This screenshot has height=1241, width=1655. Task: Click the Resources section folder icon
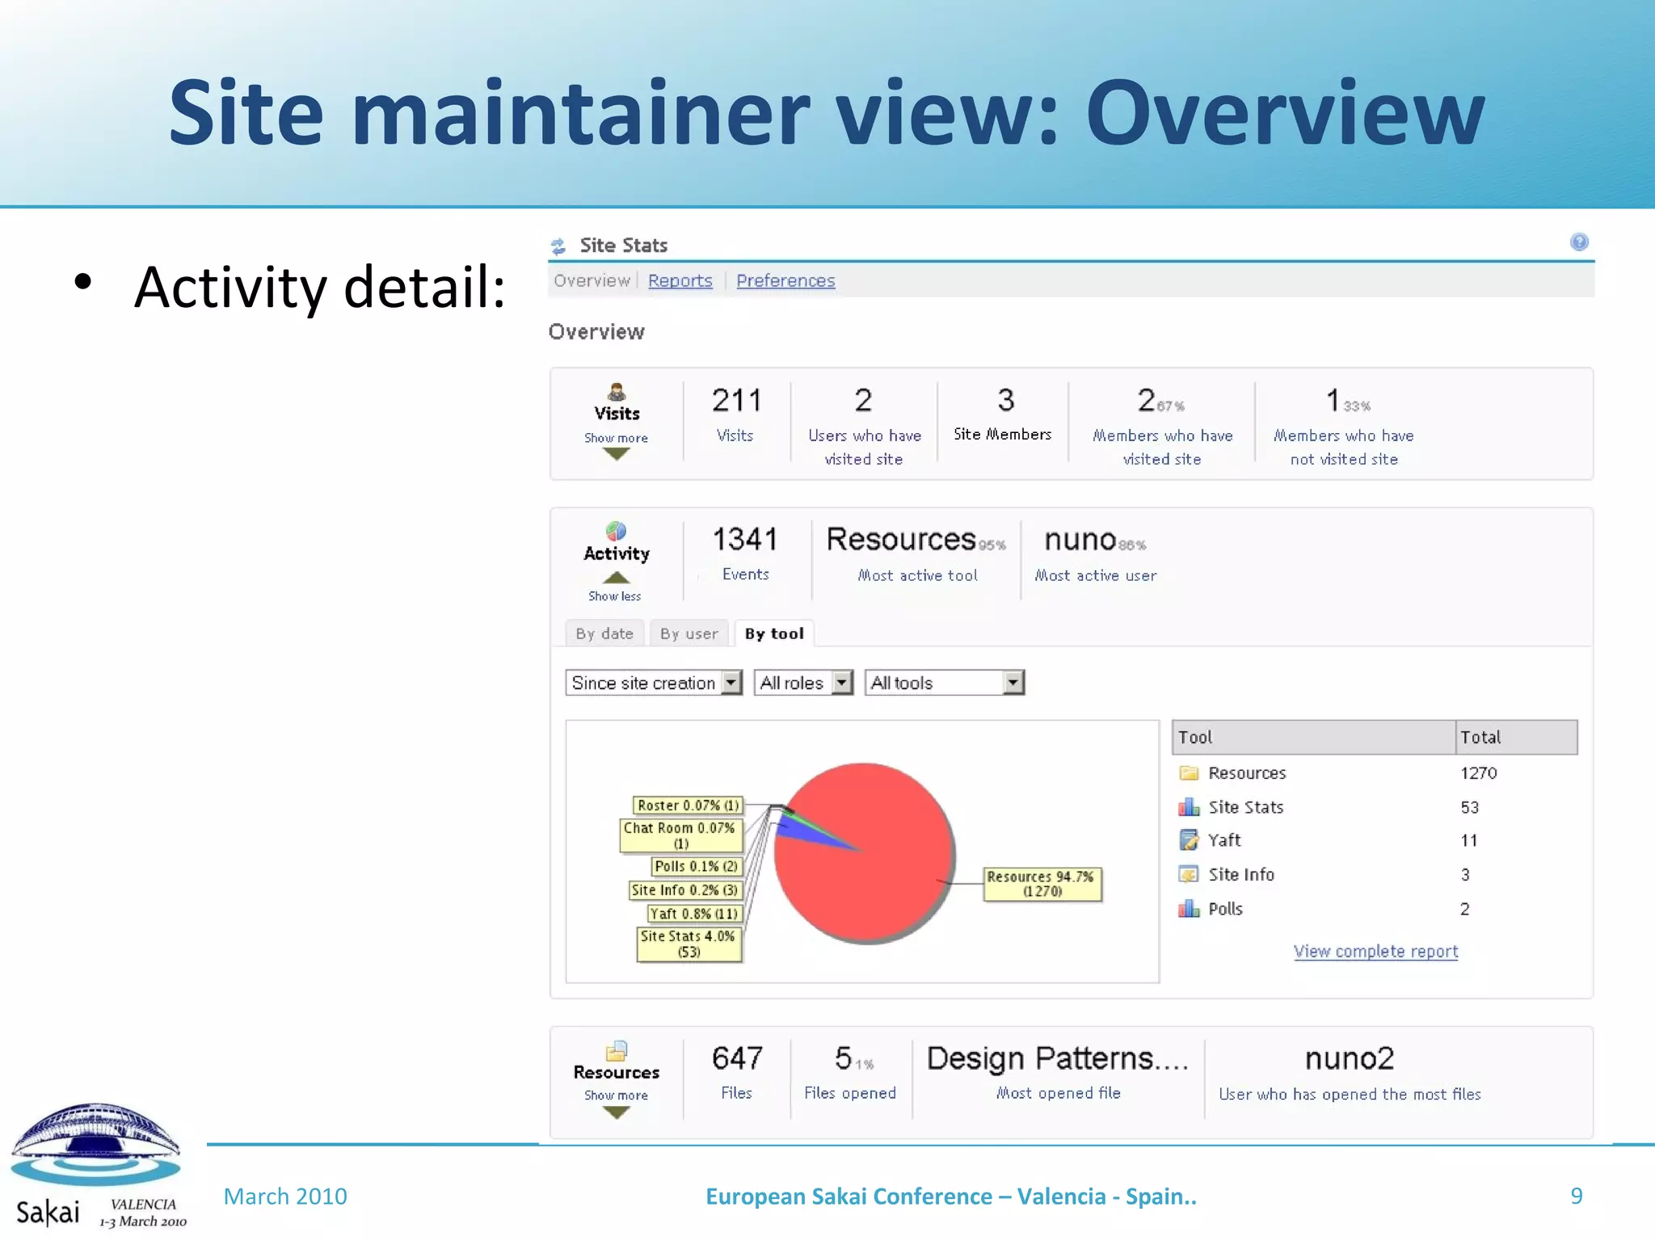coord(617,1050)
